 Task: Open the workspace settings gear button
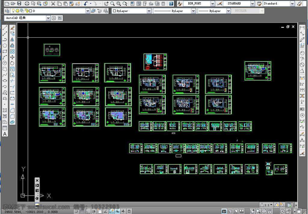tap(54, 18)
